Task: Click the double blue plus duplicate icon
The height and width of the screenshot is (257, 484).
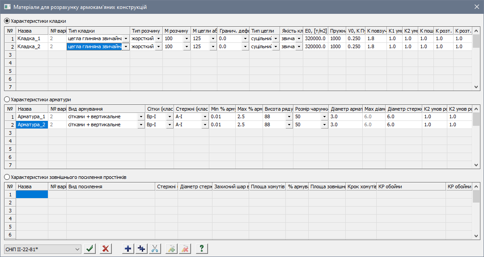Action: point(142,249)
